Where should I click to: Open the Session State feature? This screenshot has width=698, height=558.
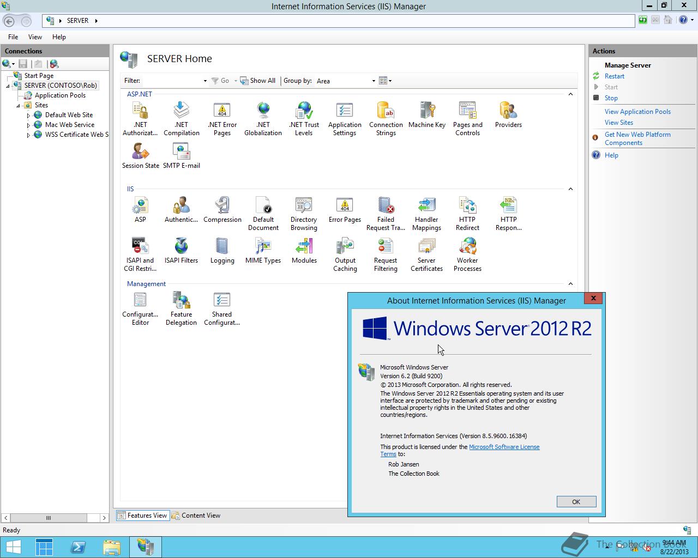140,156
